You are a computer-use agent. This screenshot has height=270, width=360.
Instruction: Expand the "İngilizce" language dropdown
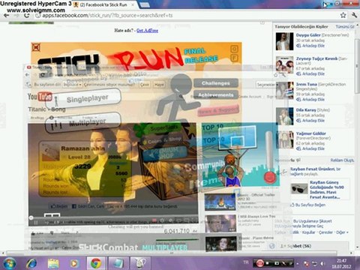click(x=72, y=85)
